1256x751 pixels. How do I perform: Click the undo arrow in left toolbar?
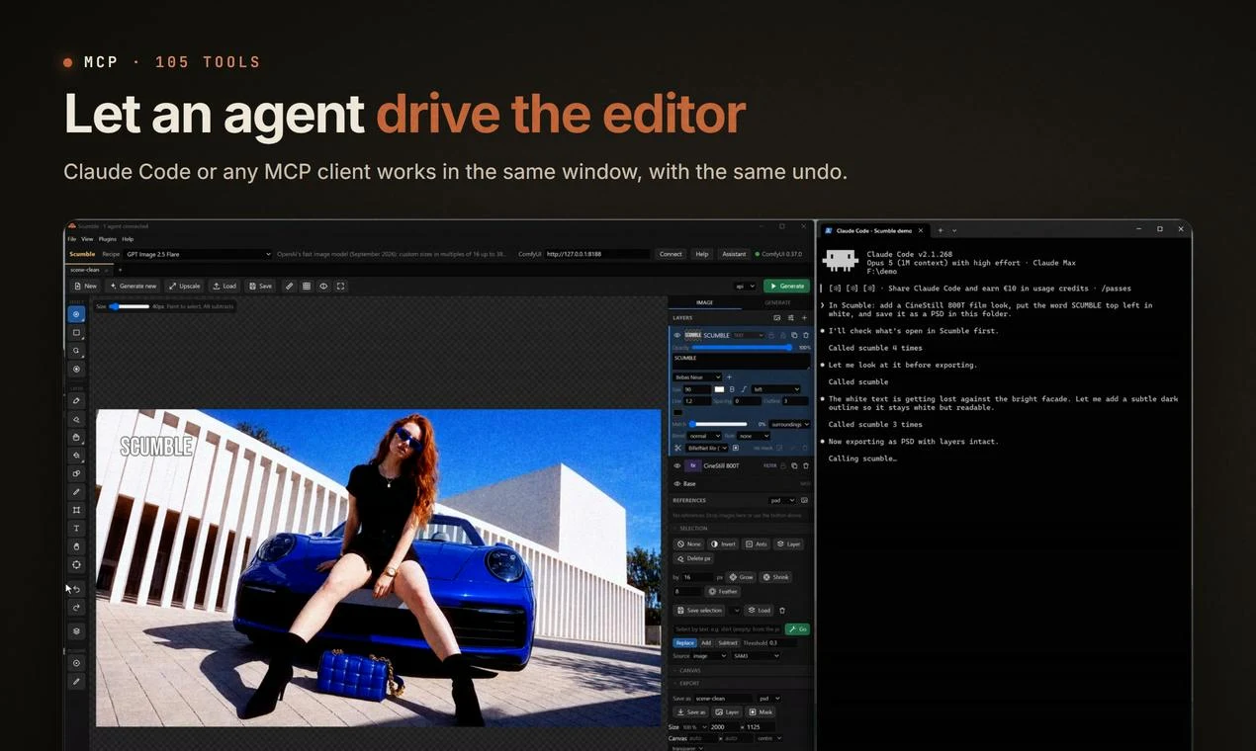pos(76,589)
